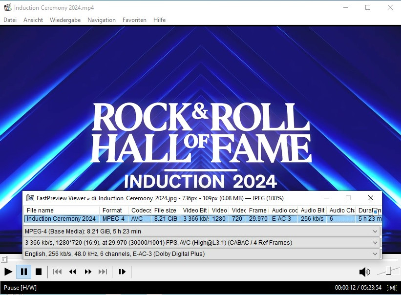Click the seek bar track
This screenshot has height=295, width=401.
click(195, 260)
